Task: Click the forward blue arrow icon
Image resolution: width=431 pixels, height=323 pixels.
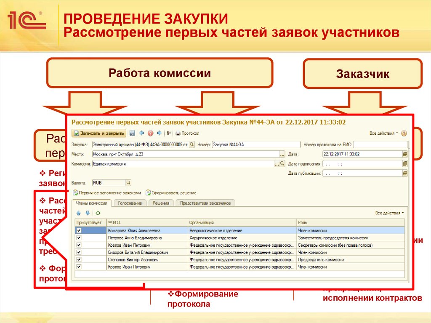Action: coord(159,133)
